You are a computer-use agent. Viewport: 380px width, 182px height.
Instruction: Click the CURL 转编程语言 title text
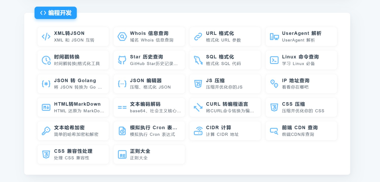(227, 104)
